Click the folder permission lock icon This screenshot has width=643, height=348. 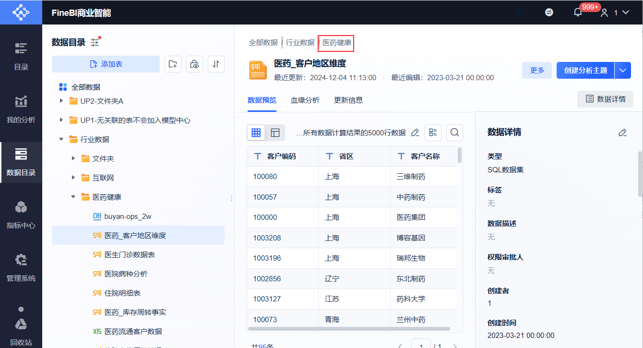pyautogui.click(x=194, y=64)
